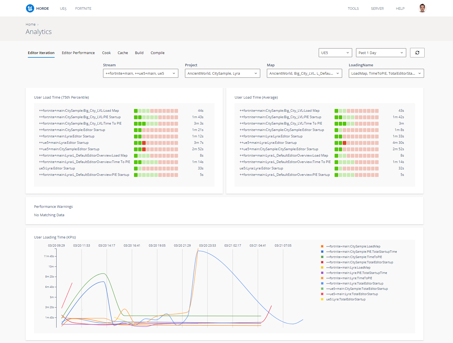Open the TOOLS menu
Viewport: 453px width, 343px height.
(353, 9)
